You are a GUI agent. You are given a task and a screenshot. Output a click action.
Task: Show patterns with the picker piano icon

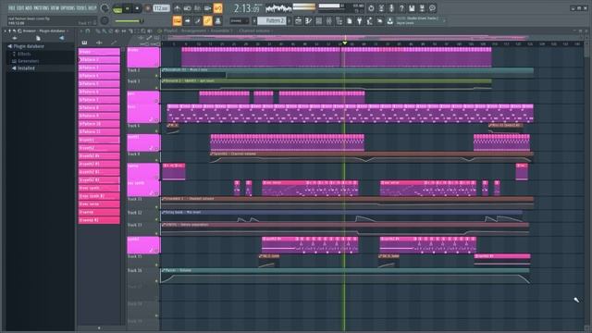coord(84,43)
